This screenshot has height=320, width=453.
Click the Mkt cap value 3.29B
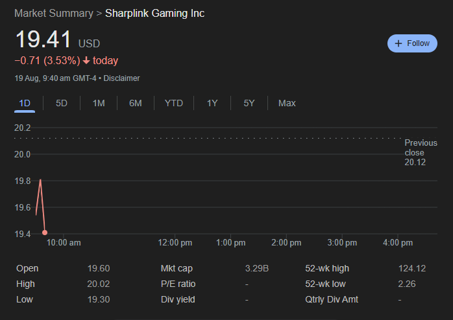pos(257,268)
